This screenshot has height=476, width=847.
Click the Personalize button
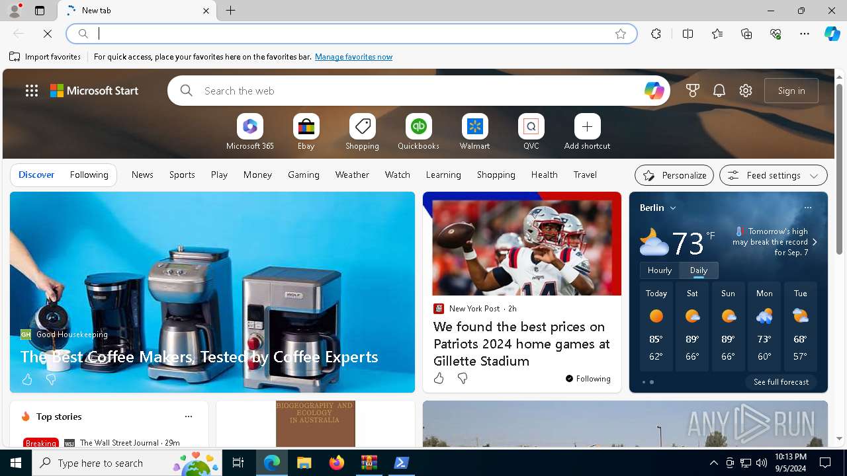(x=674, y=175)
